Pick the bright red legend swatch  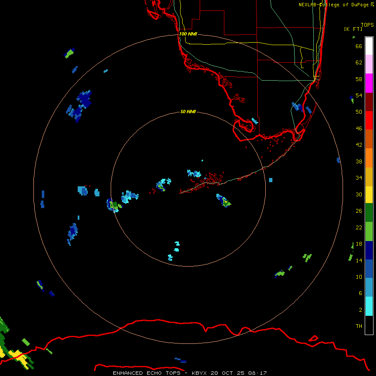369,120
